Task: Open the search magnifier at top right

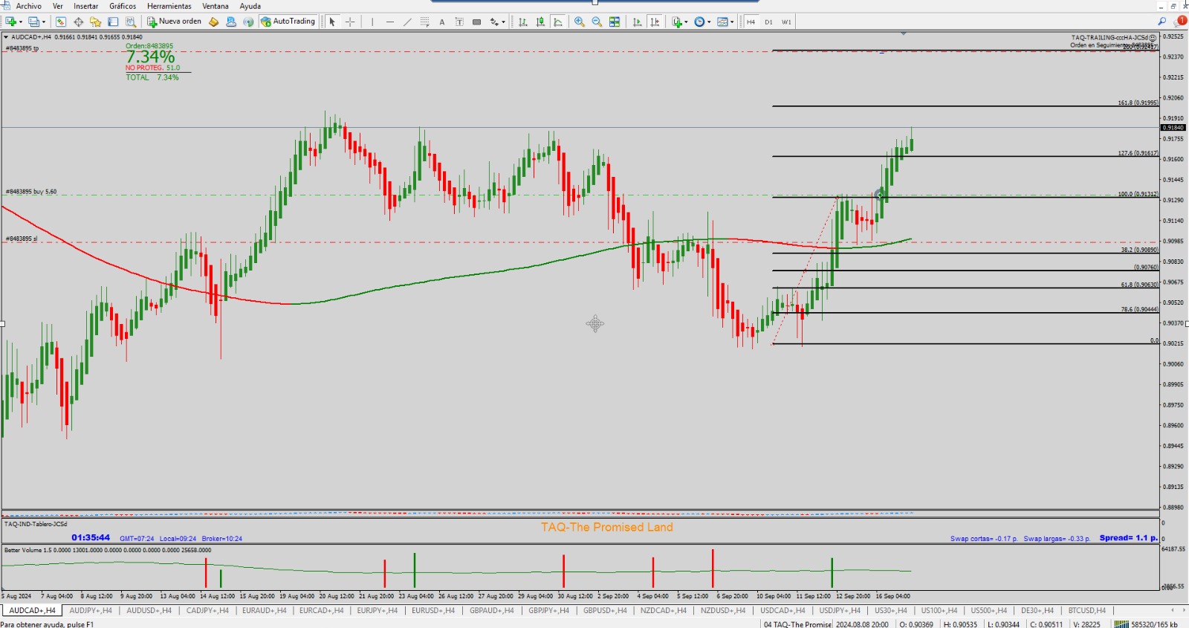Action: (1162, 22)
